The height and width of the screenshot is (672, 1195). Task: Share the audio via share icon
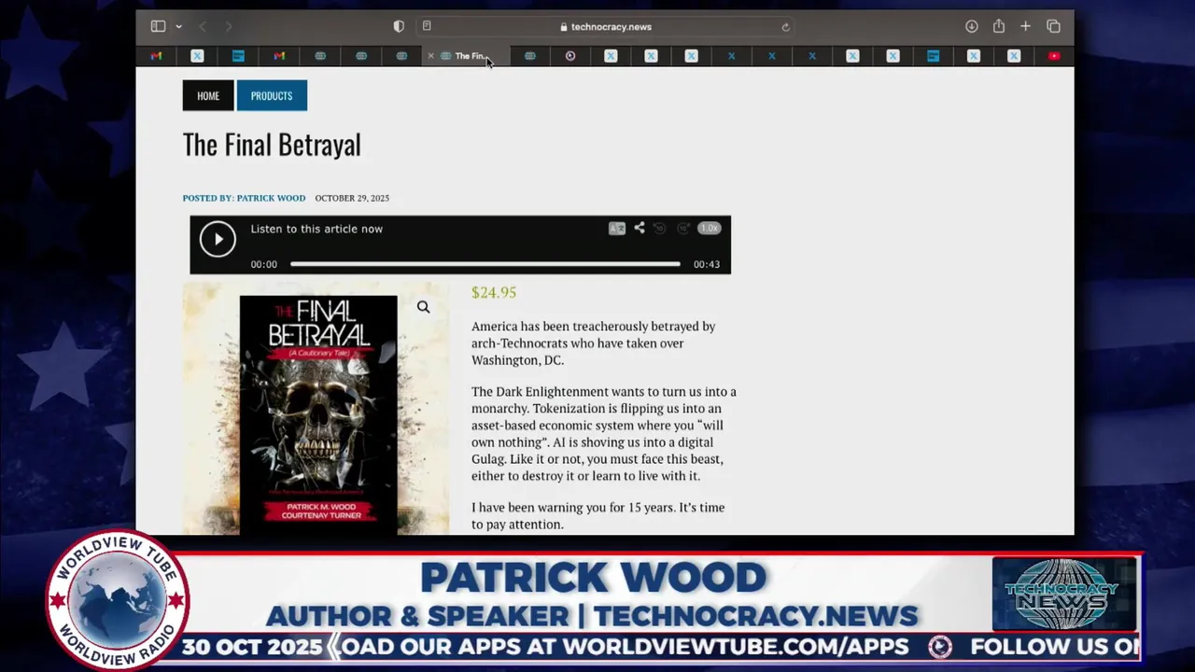coord(640,228)
